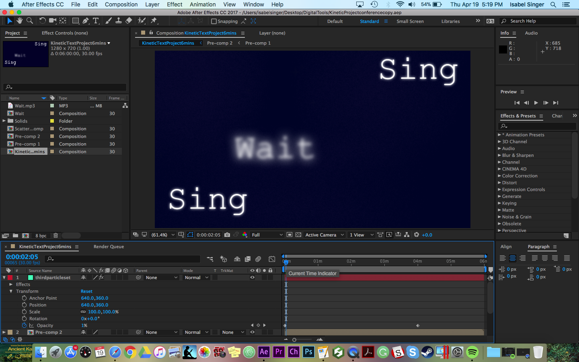
Task: Open the 1 View layout dropdown
Action: 361,235
